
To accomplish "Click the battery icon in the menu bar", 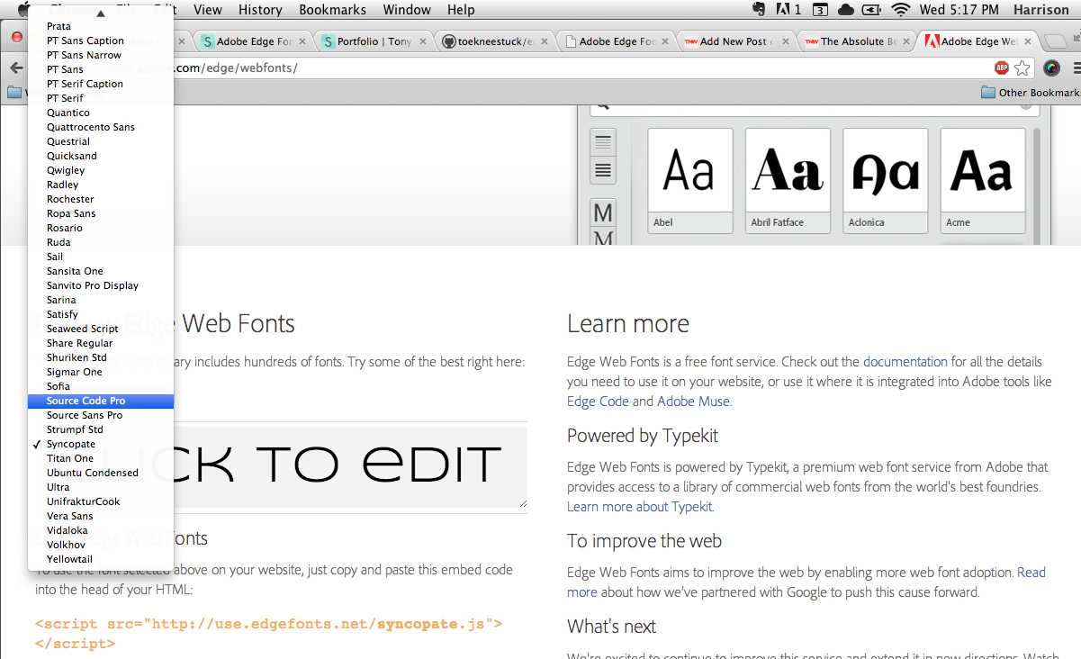I will (x=870, y=10).
